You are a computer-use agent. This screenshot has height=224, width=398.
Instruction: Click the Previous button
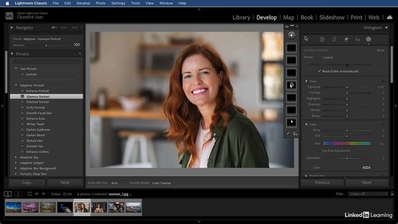[322, 182]
